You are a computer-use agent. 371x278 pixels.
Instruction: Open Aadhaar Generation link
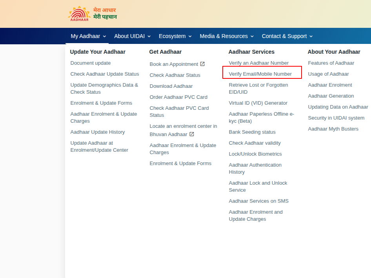click(x=331, y=96)
